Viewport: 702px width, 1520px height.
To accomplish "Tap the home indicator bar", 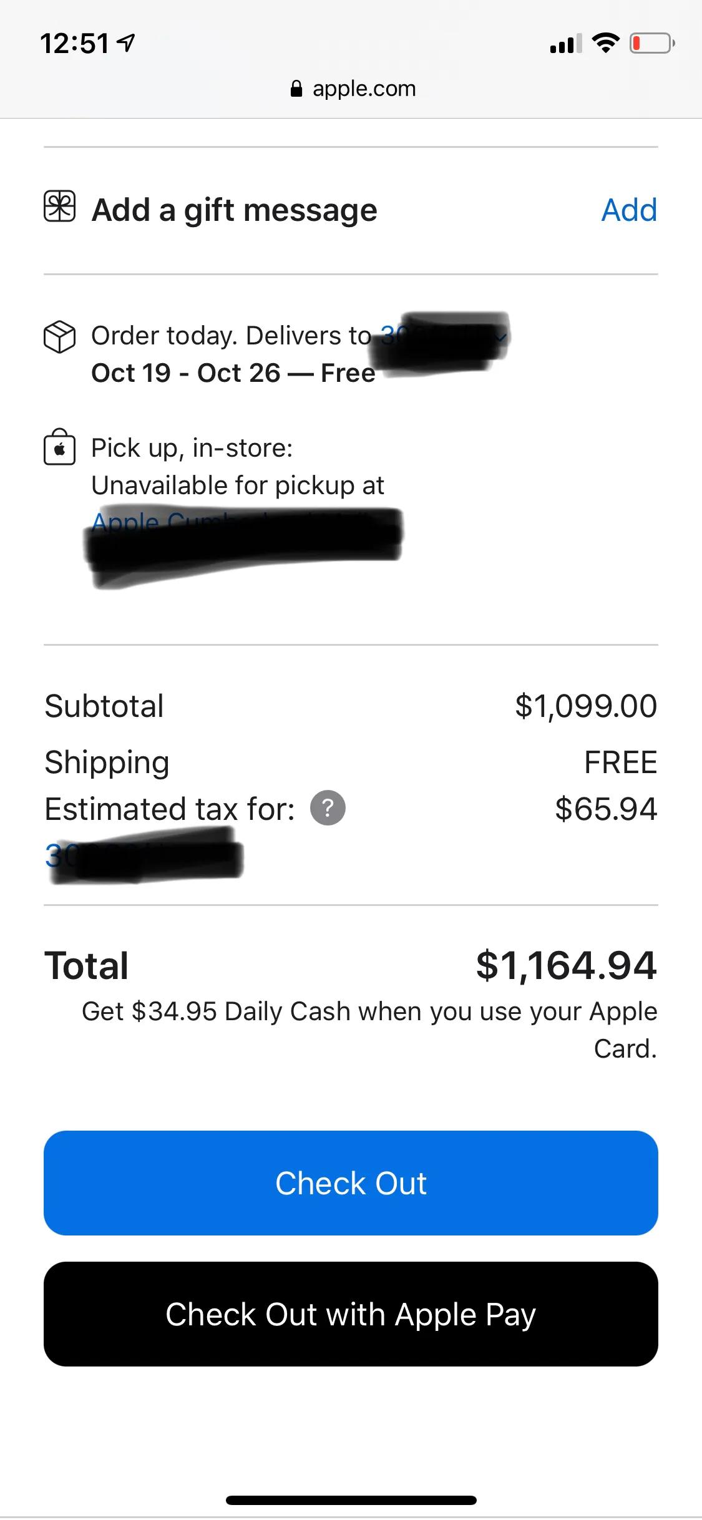I will pyautogui.click(x=351, y=1500).
